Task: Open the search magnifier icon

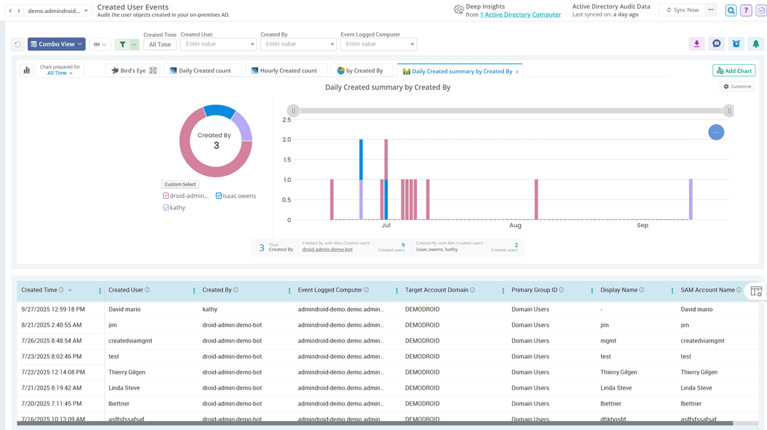Action: point(730,10)
